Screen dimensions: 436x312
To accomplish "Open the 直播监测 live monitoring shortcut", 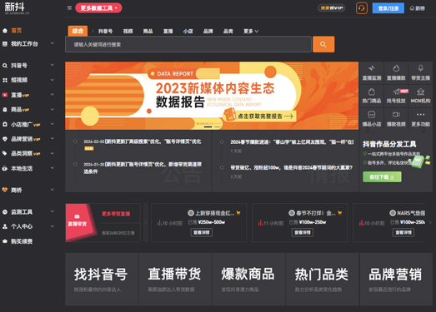I will click(372, 72).
